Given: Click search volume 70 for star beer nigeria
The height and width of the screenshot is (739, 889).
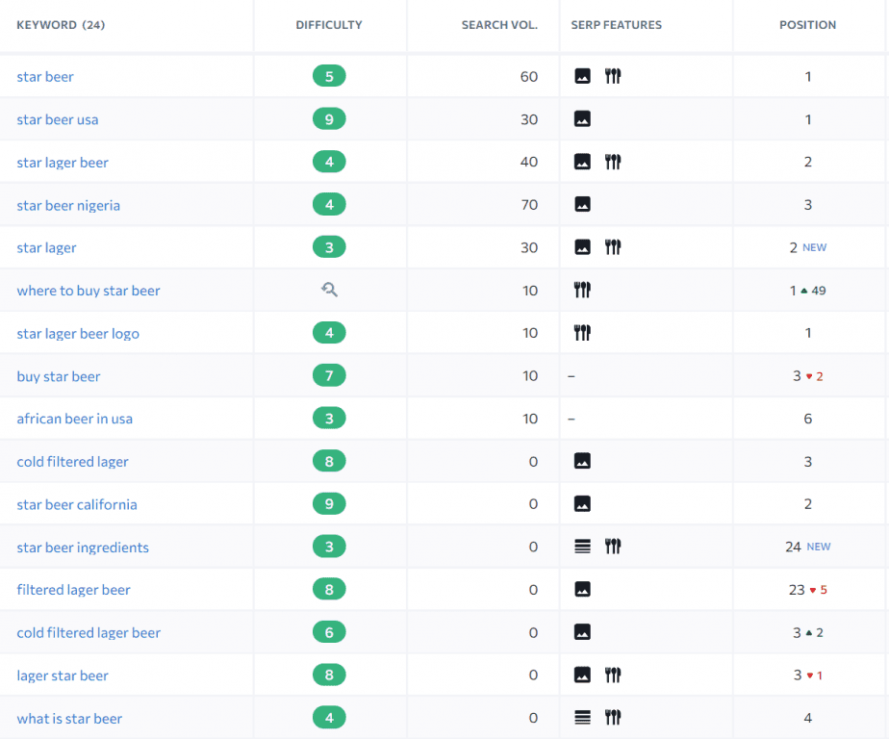Looking at the screenshot, I should click(x=529, y=205).
